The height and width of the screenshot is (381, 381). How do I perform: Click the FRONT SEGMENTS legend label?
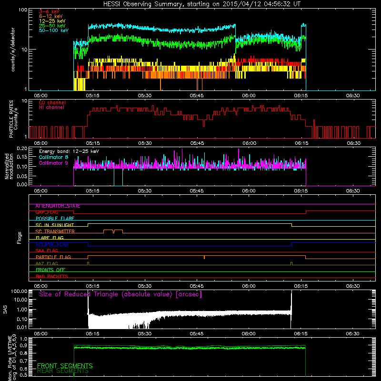(x=65, y=366)
